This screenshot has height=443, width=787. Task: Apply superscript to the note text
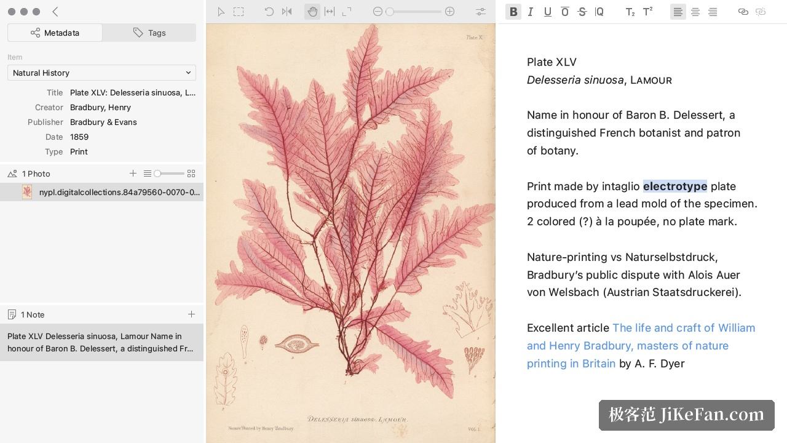tap(647, 12)
